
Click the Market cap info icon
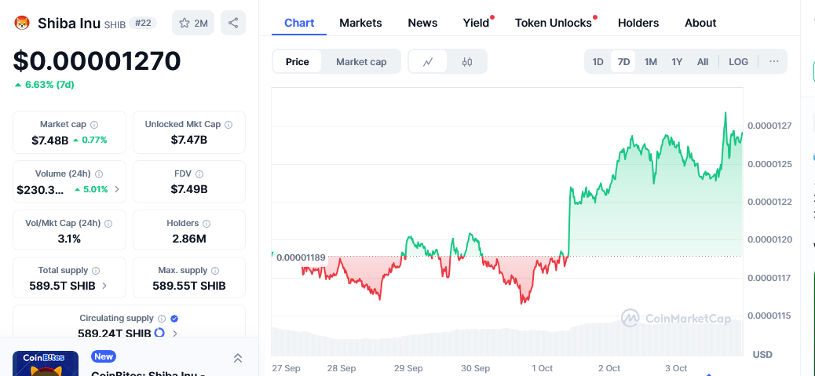pos(94,124)
